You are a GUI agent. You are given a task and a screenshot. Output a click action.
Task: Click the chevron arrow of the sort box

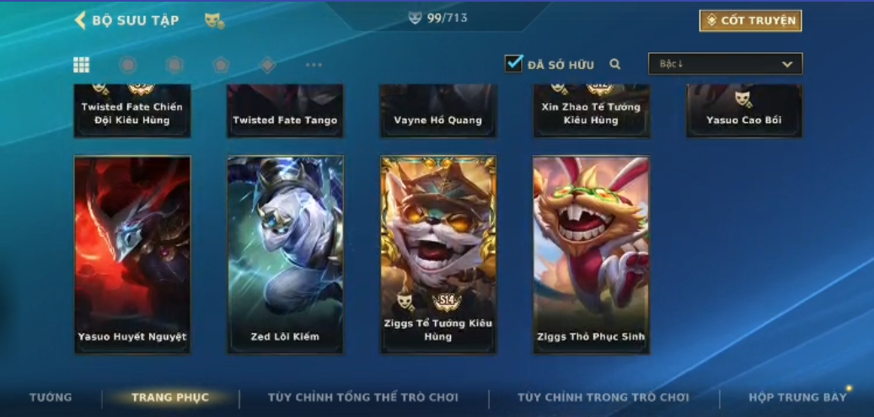[x=787, y=64]
